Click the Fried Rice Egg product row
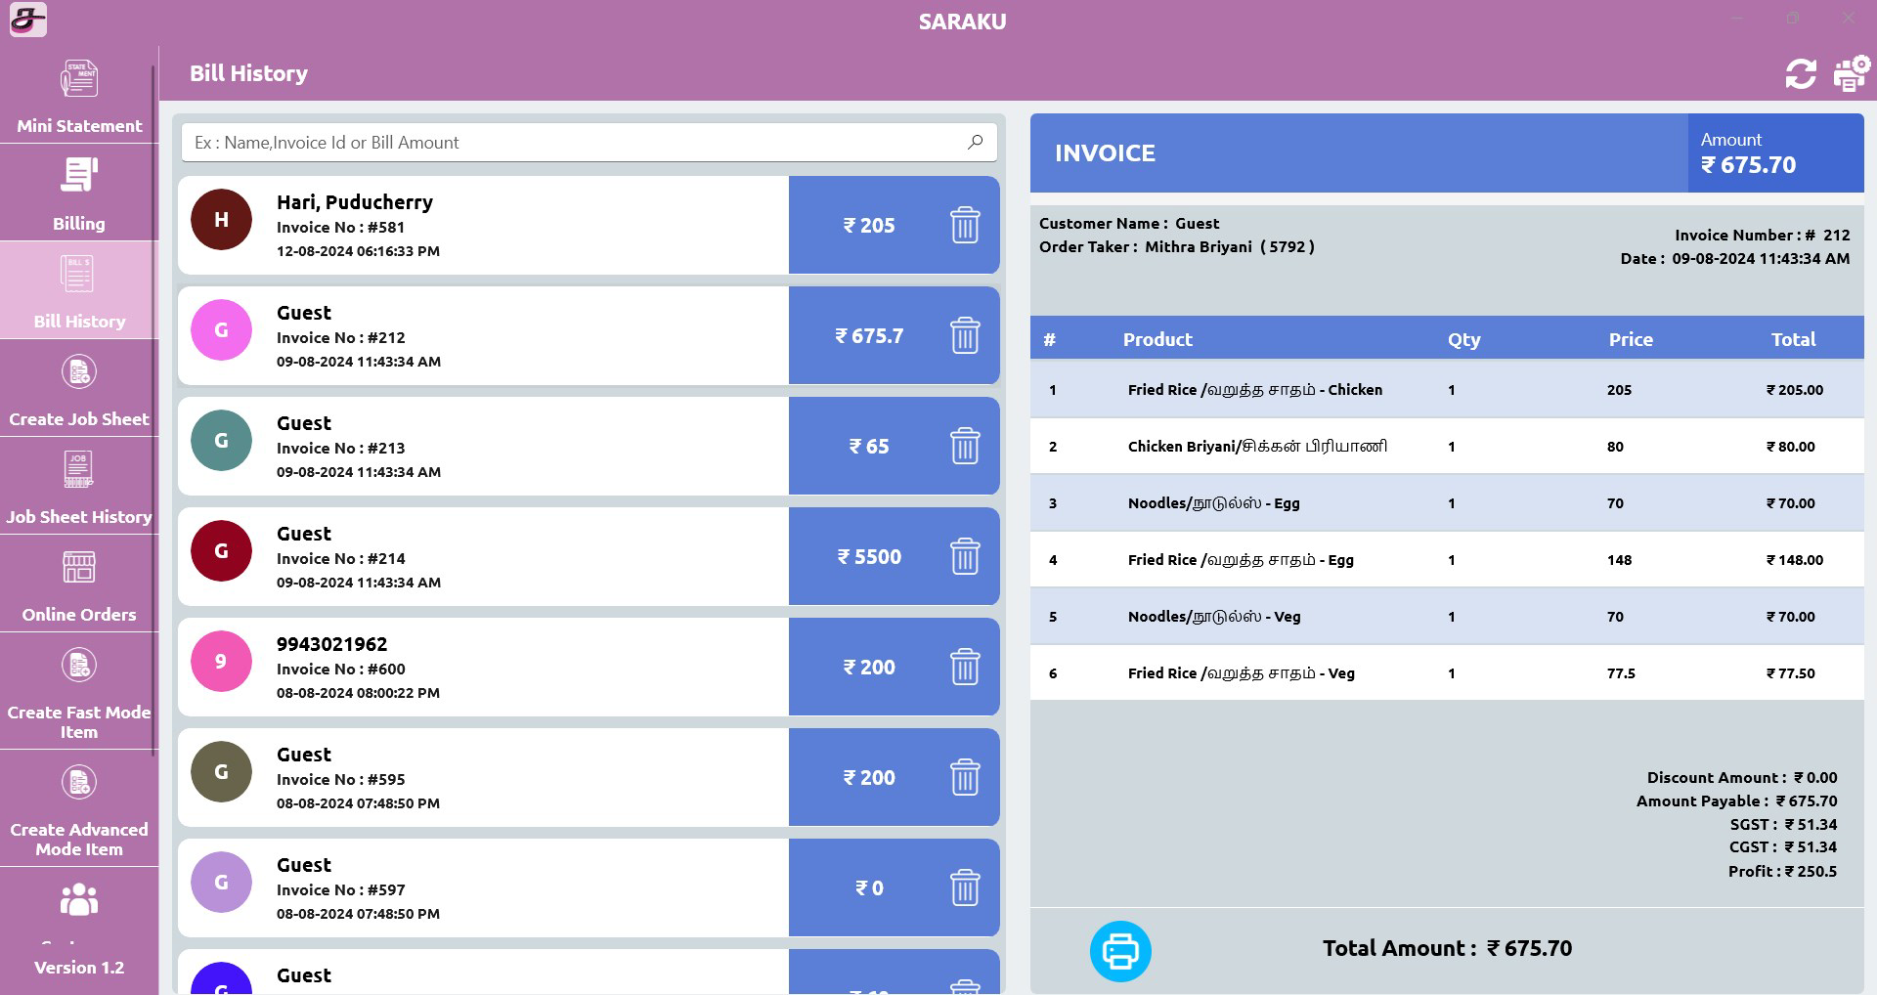Image resolution: width=1877 pixels, height=995 pixels. 1447,560
